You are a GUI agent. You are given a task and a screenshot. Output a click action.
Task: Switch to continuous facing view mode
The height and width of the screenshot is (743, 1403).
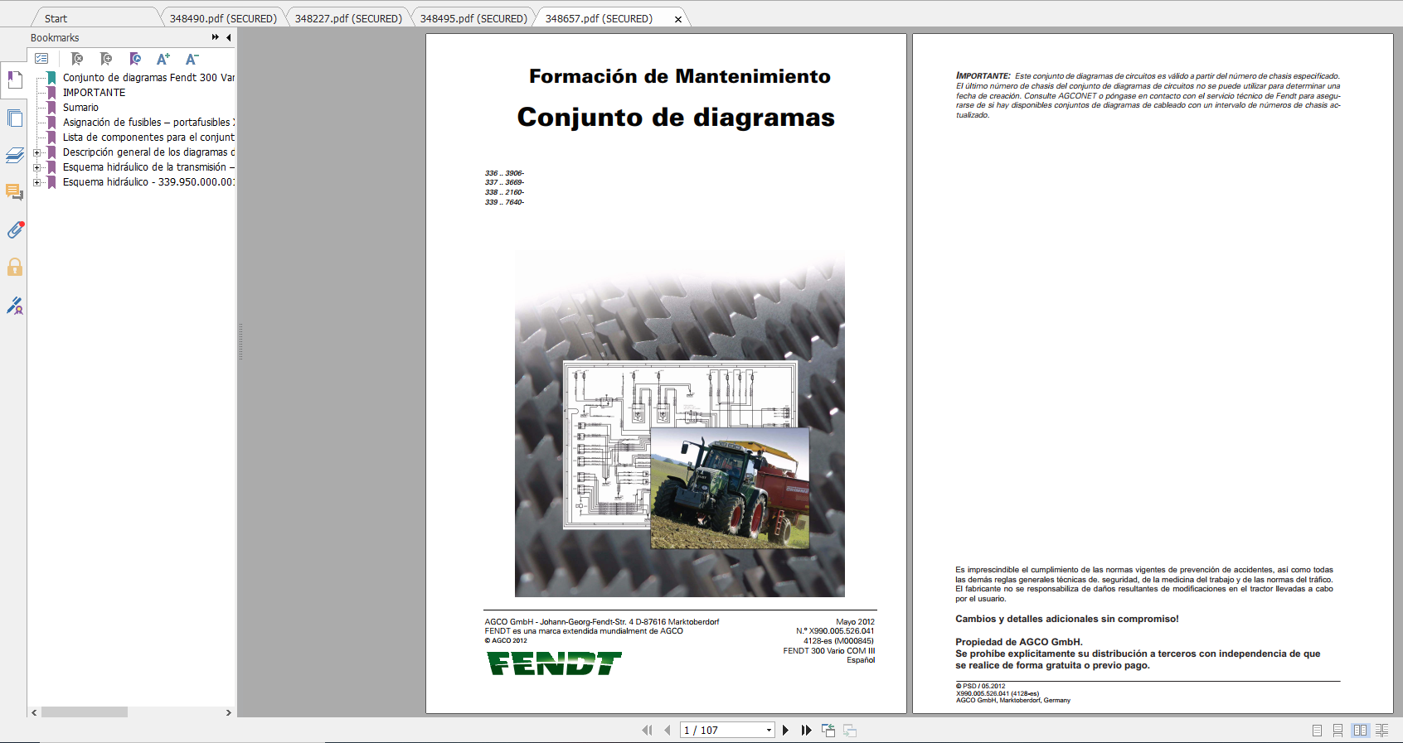coord(1381,730)
